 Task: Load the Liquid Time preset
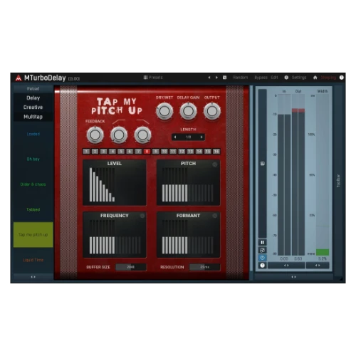pyautogui.click(x=33, y=260)
